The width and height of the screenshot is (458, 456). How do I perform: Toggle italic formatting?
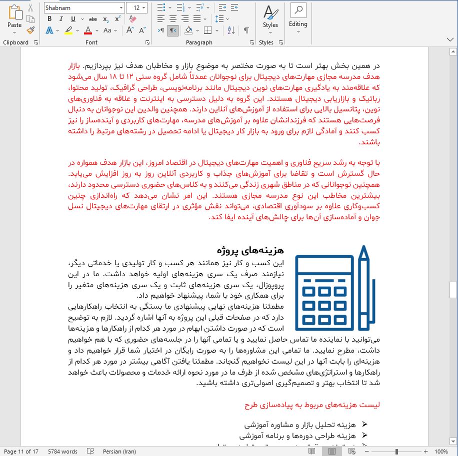pos(61,19)
